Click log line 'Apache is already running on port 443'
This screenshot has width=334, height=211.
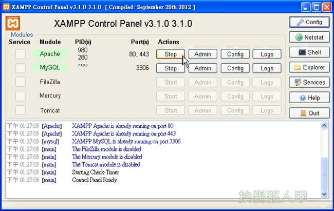point(124,133)
